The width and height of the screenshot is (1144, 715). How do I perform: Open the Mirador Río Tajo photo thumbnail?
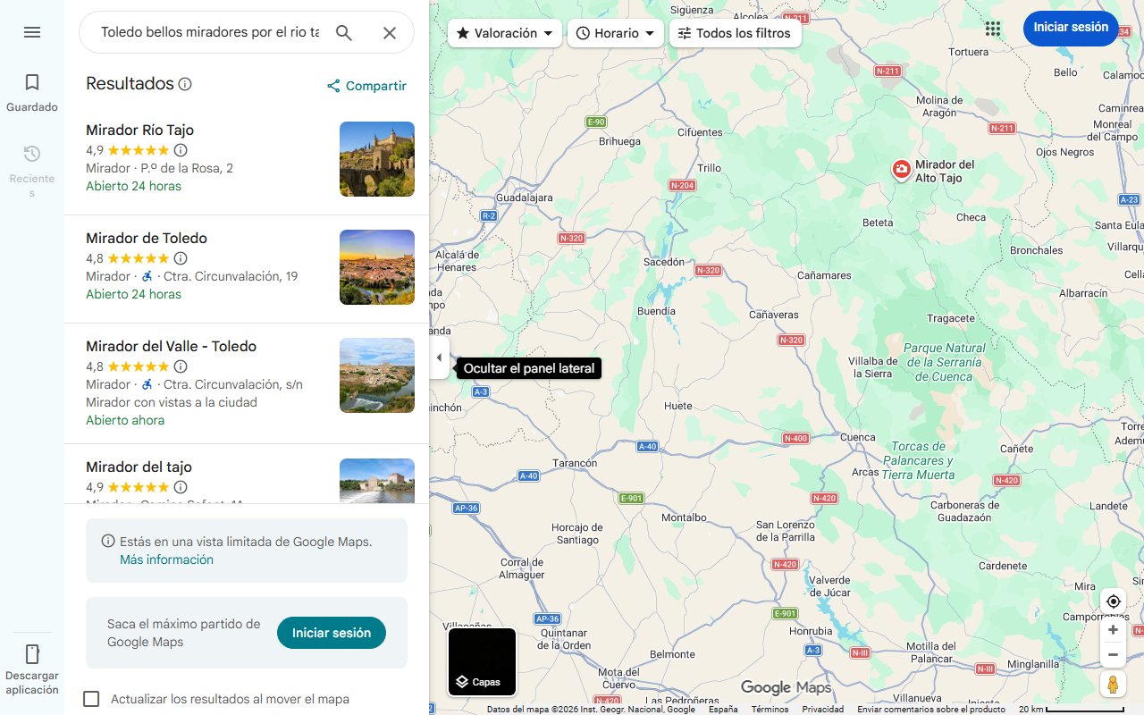tap(376, 158)
